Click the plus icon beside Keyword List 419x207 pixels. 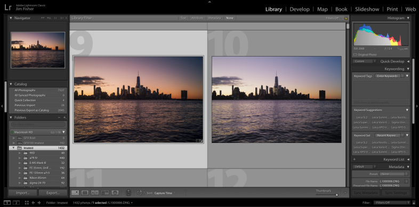[354, 160]
